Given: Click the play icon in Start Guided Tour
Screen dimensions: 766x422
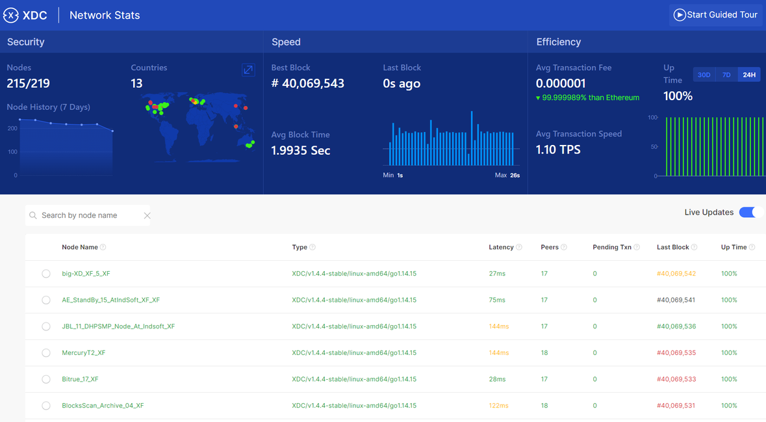Looking at the screenshot, I should point(679,15).
